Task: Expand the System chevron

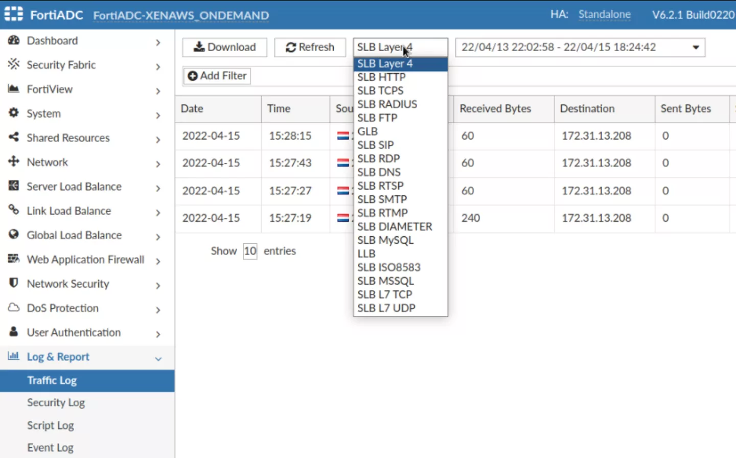Action: pyautogui.click(x=158, y=115)
